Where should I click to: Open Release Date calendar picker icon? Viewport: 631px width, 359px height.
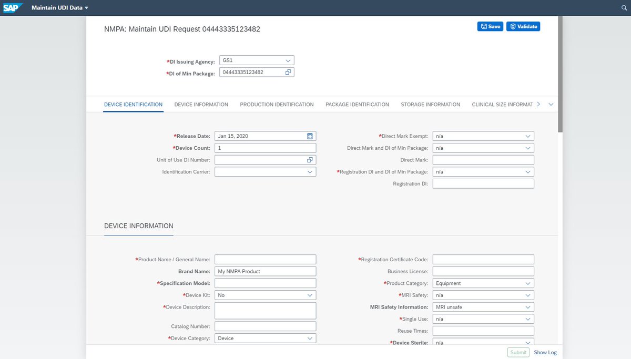(310, 136)
